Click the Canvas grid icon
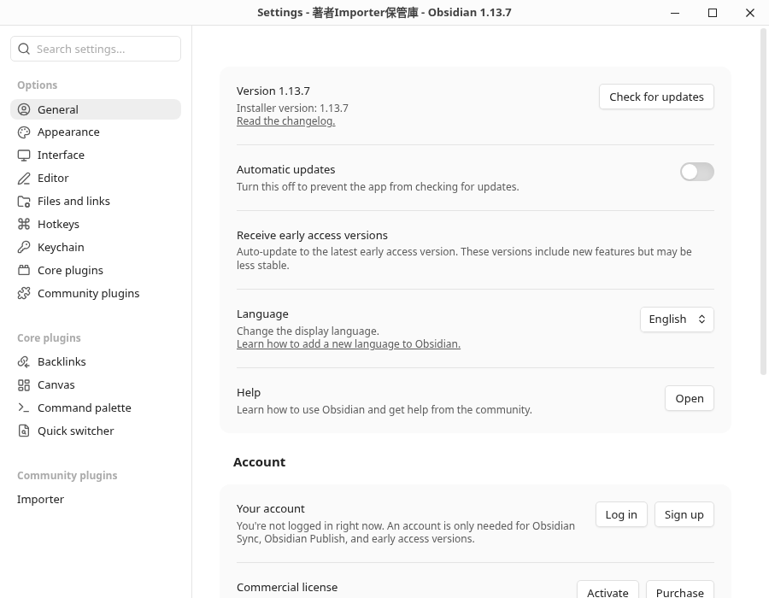Viewport: 769px width, 598px height. pyautogui.click(x=24, y=385)
